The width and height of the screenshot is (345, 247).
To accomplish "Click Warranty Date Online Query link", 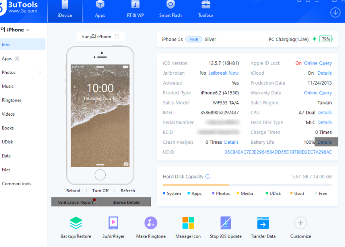I will click(x=318, y=93).
